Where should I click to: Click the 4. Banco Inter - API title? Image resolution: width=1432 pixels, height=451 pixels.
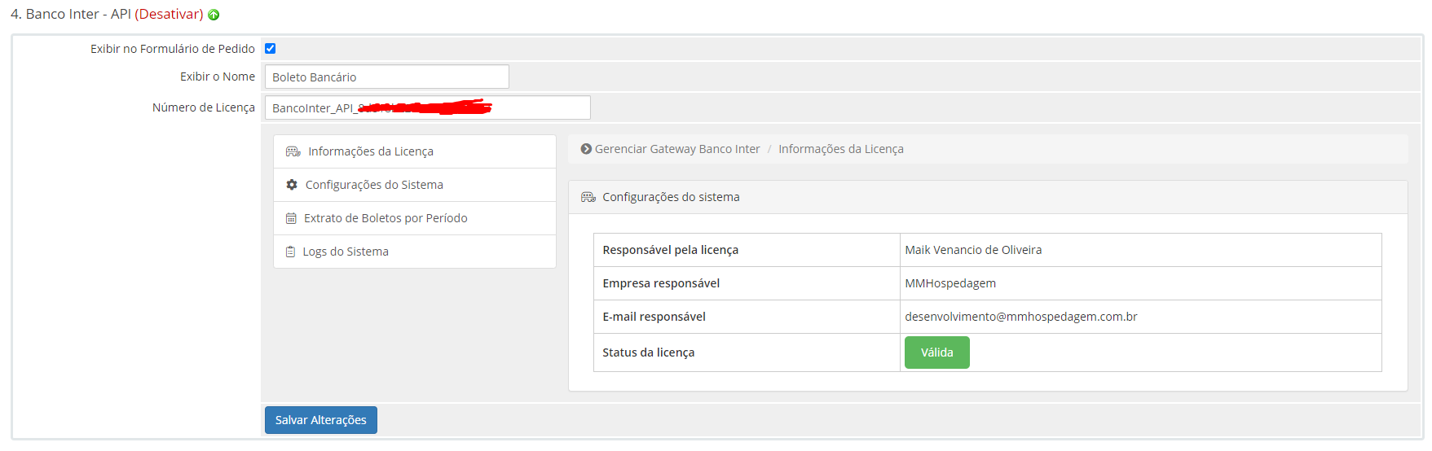(x=71, y=14)
